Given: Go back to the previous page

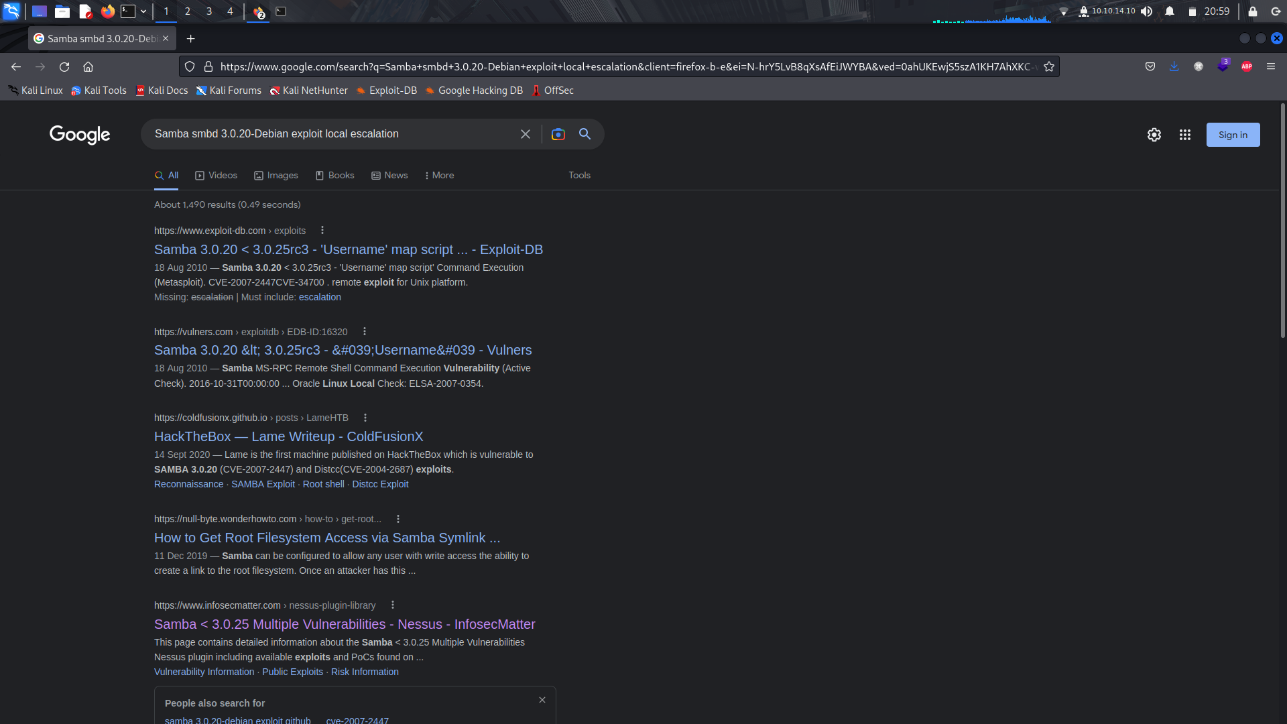Looking at the screenshot, I should coord(16,66).
